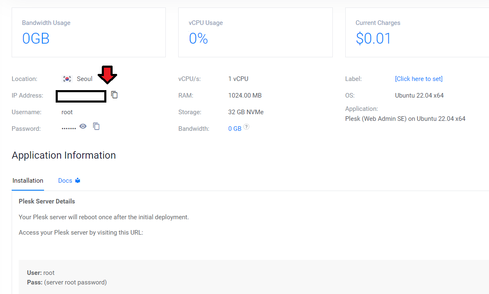
Task: Click the South Korea flag icon
Action: [x=67, y=79]
